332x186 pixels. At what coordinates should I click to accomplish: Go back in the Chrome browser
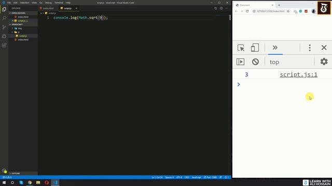237,11
